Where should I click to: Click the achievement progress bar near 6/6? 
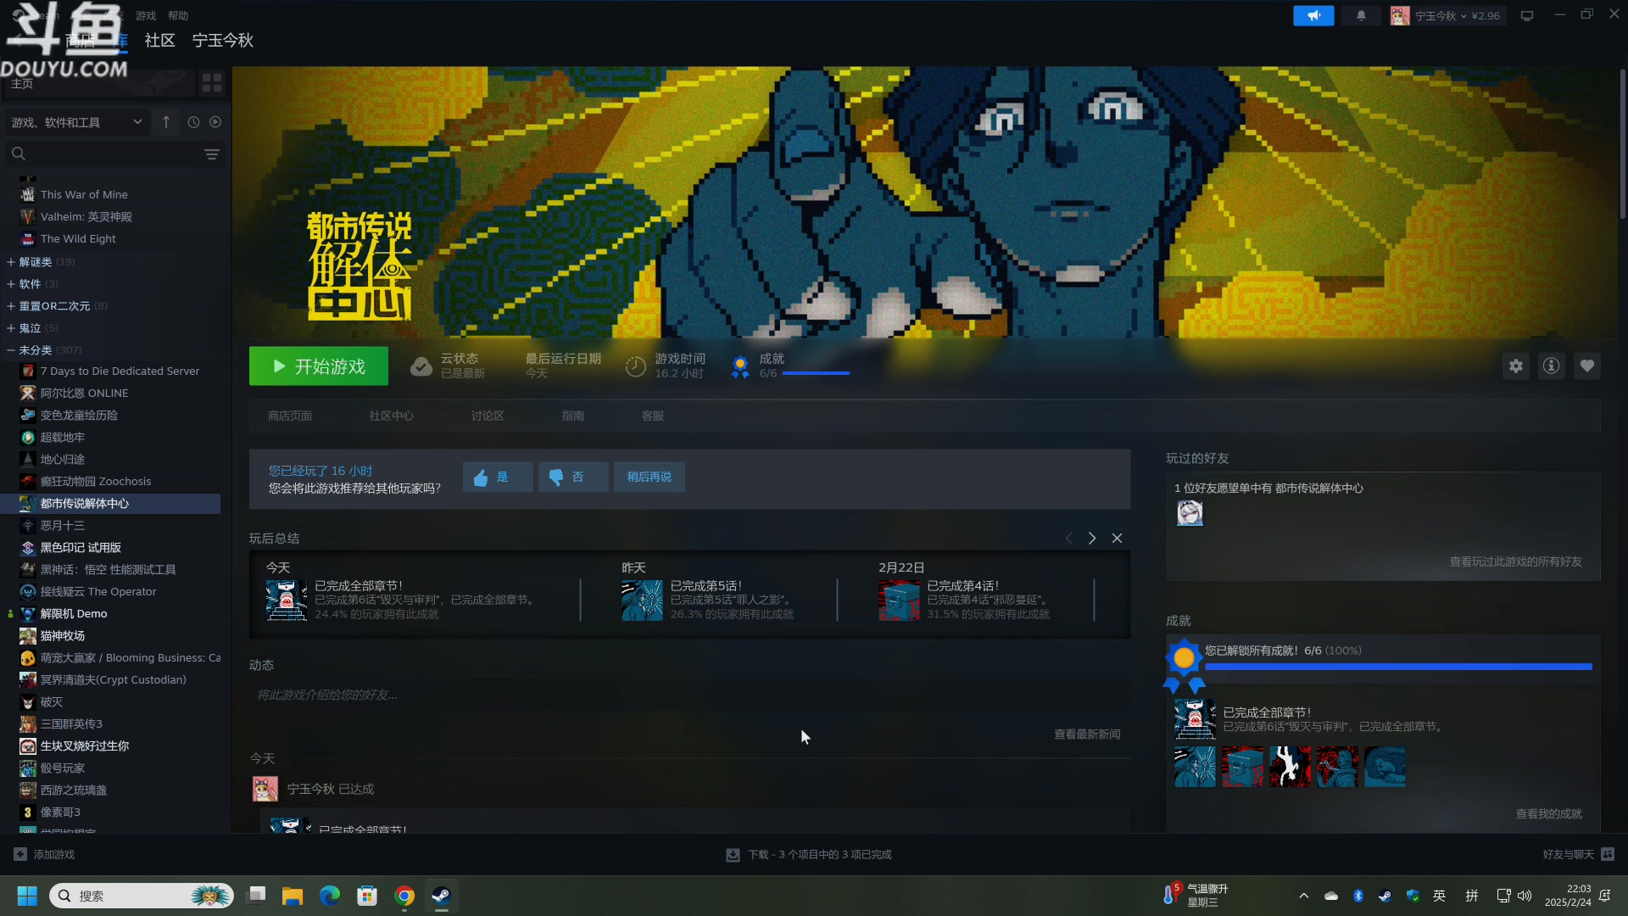(x=816, y=373)
